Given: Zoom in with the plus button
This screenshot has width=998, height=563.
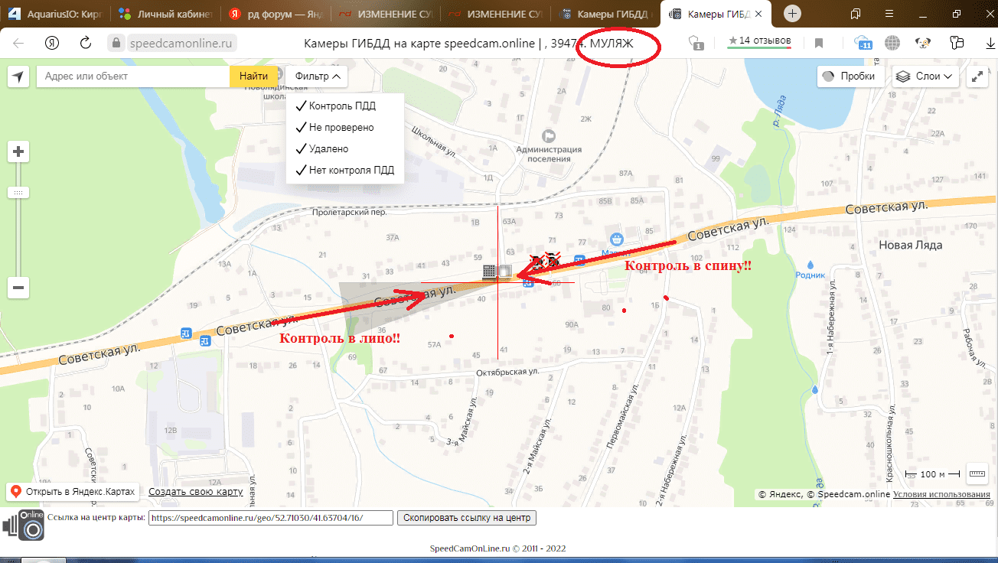Looking at the screenshot, I should click(18, 151).
